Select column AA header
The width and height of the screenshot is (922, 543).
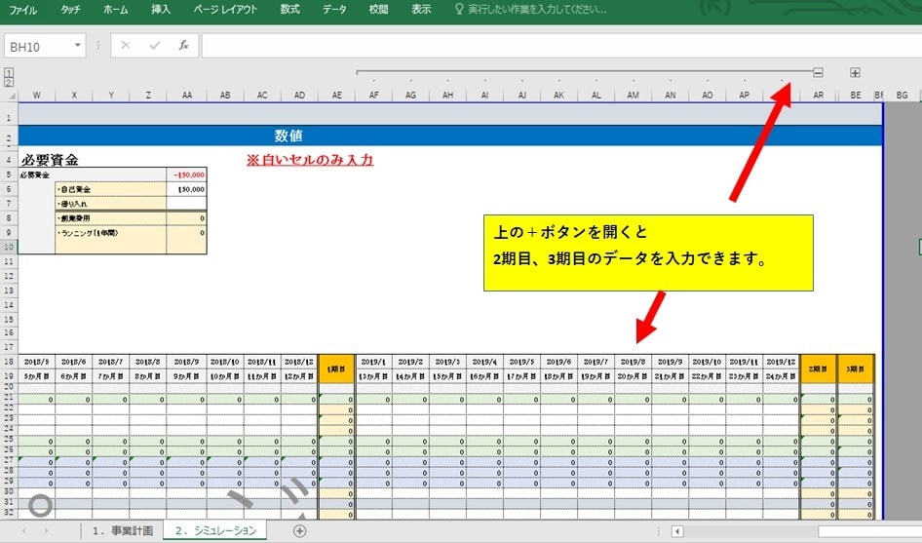point(187,96)
